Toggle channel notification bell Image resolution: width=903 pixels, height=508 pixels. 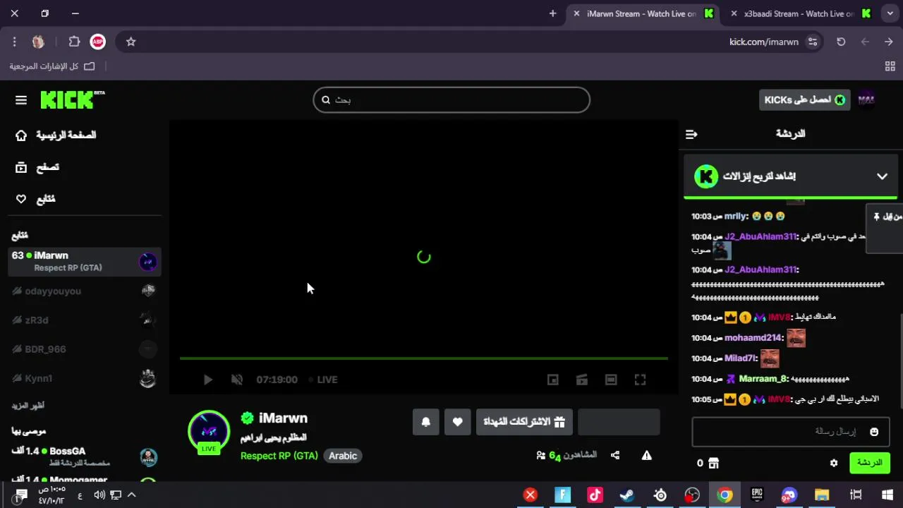click(426, 422)
